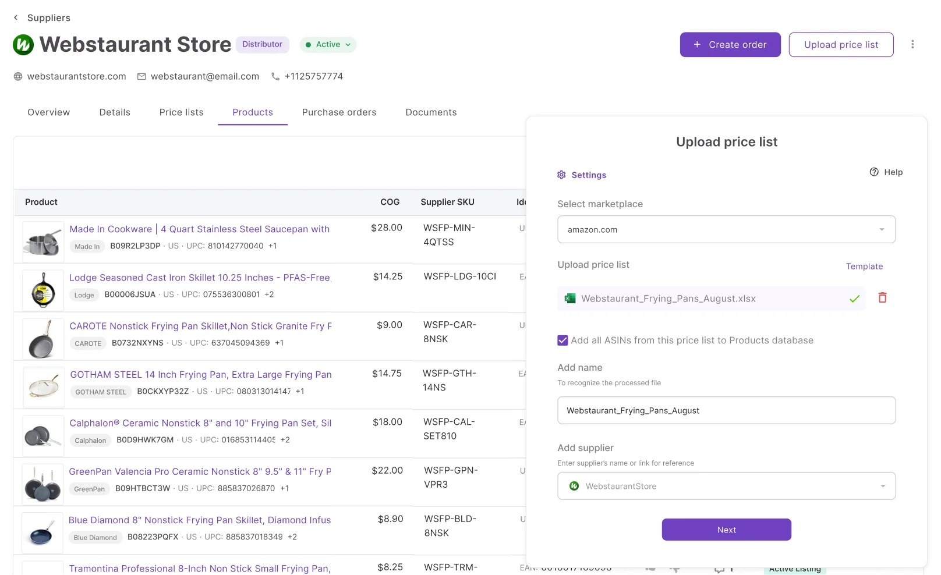Click the phone number +1125757774

[314, 76]
